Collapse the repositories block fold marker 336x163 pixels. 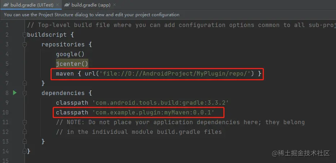[x=25, y=44]
